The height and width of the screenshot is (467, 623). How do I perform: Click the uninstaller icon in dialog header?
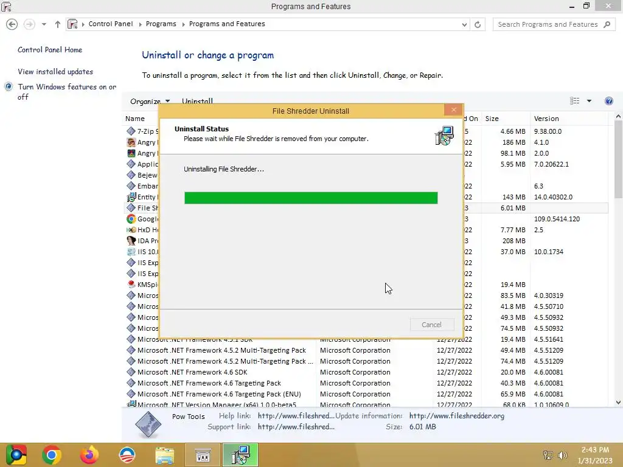444,136
